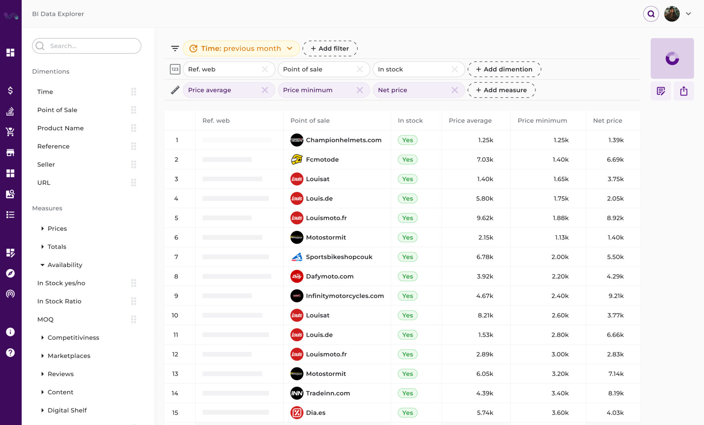This screenshot has width=704, height=425.
Task: Open the search magnifier in the top bar
Action: (x=651, y=14)
